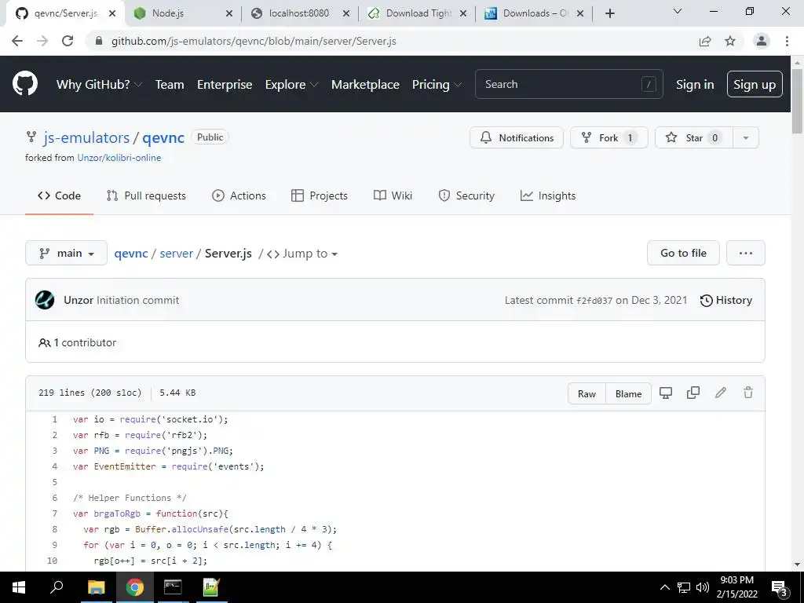This screenshot has width=804, height=603.
Task: Click the Notifications button
Action: click(517, 137)
